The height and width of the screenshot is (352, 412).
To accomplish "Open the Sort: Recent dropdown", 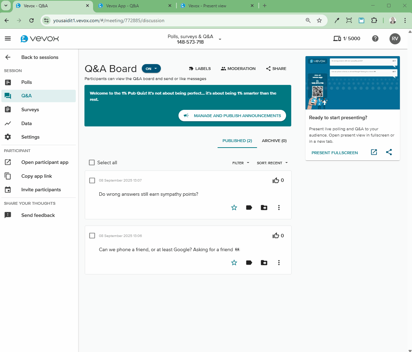I will (272, 163).
